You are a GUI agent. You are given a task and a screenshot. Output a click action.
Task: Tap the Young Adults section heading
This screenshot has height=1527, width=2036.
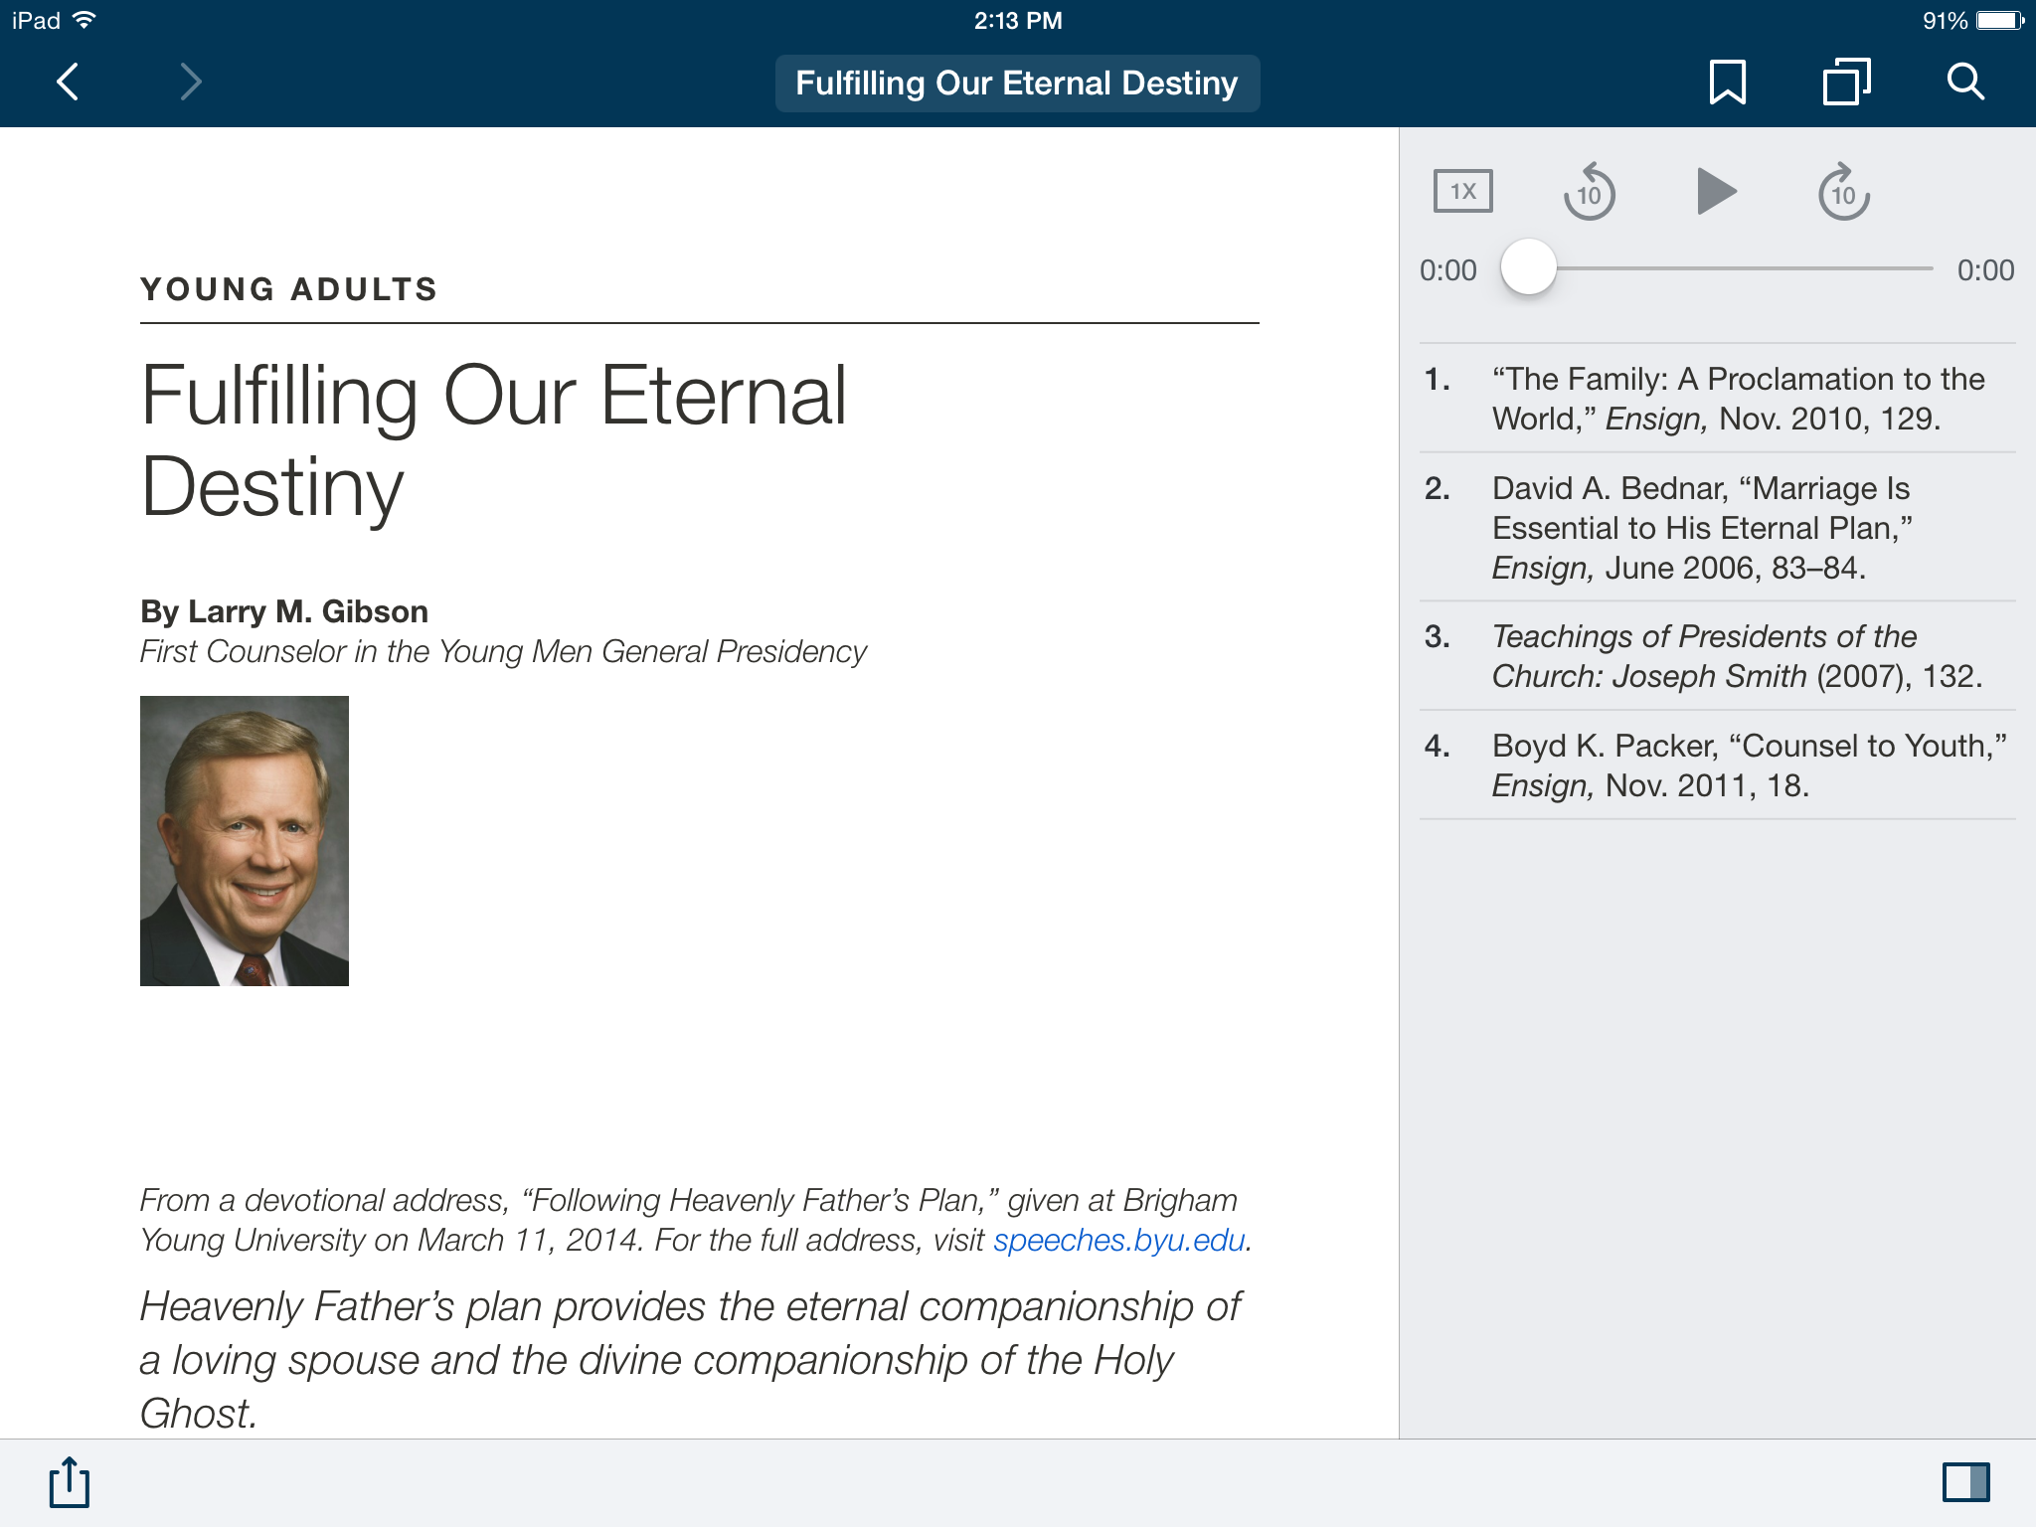(289, 289)
